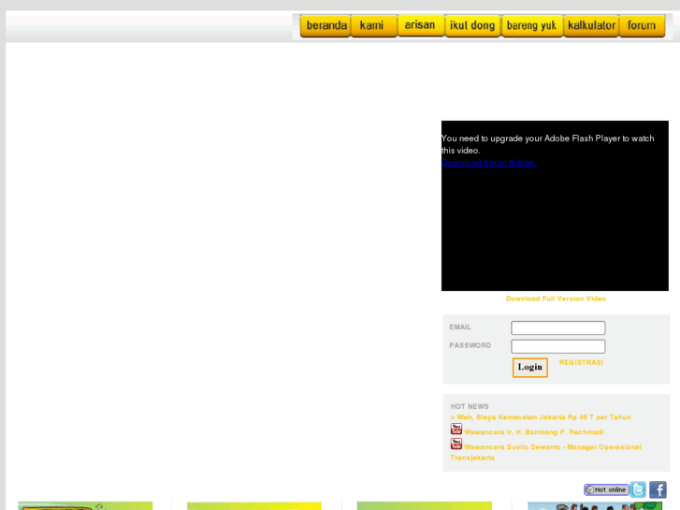Click the bareng yuk menu button

point(531,25)
